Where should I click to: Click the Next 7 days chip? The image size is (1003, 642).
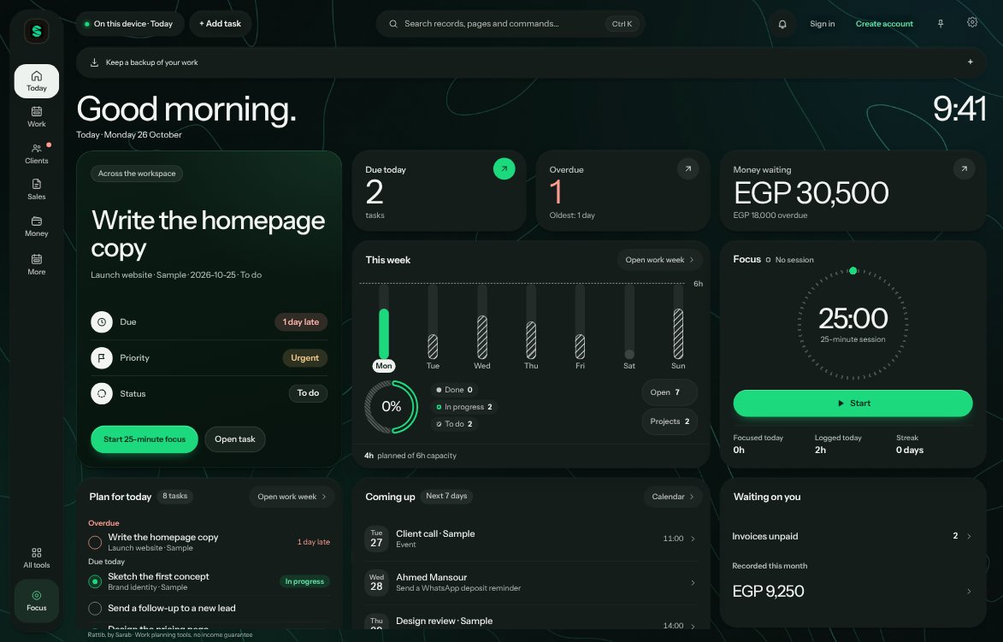pyautogui.click(x=446, y=496)
